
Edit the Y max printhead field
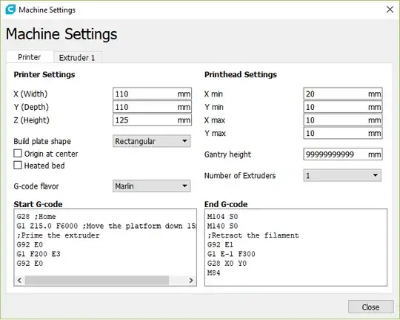click(343, 133)
